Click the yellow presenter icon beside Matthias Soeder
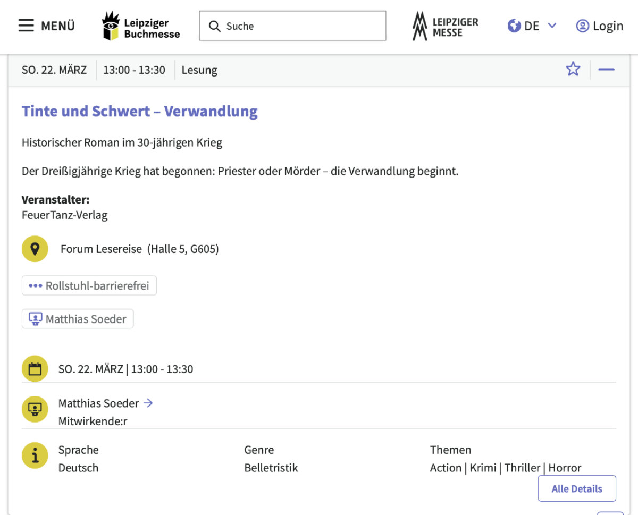The height and width of the screenshot is (515, 638). [x=35, y=409]
